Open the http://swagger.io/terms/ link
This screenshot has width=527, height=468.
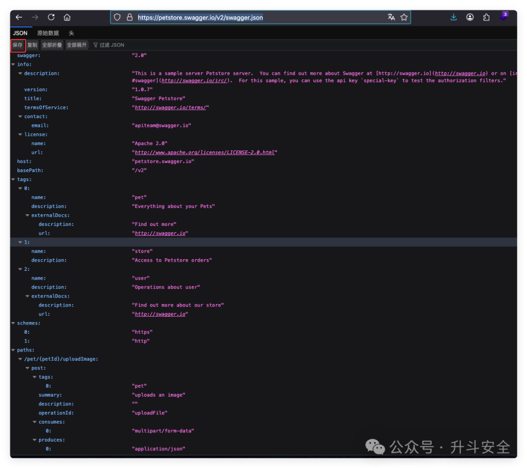click(170, 107)
